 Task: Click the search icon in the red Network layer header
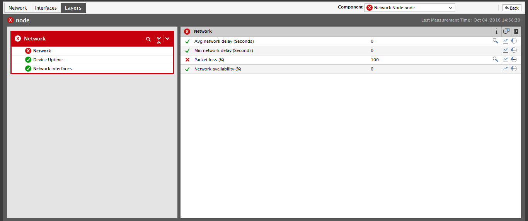pyautogui.click(x=148, y=39)
